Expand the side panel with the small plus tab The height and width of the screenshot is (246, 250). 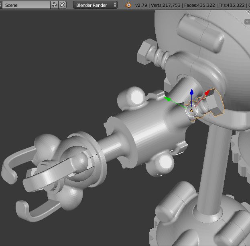pyautogui.click(x=248, y=21)
